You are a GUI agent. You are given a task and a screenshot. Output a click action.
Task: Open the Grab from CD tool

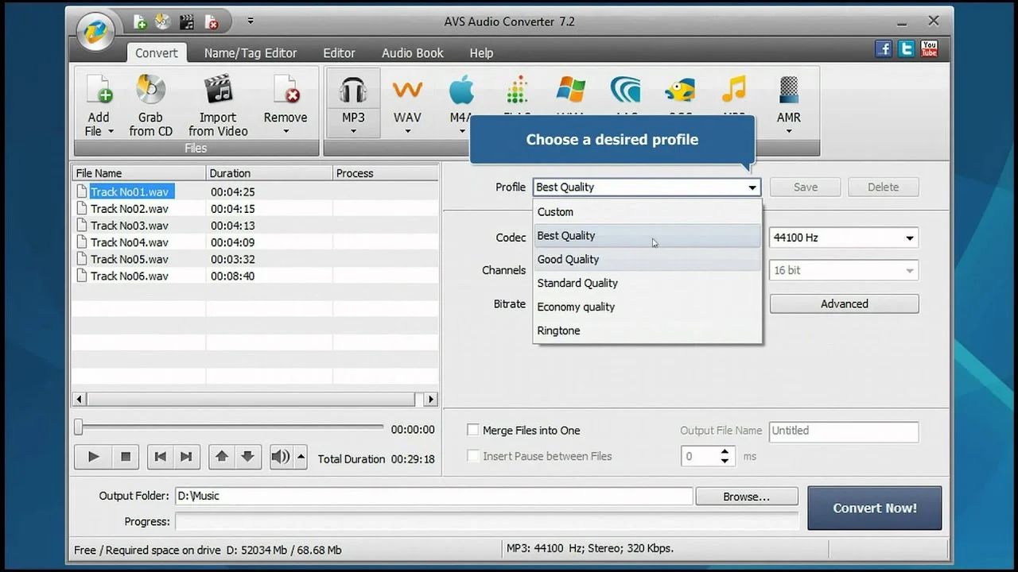[150, 103]
